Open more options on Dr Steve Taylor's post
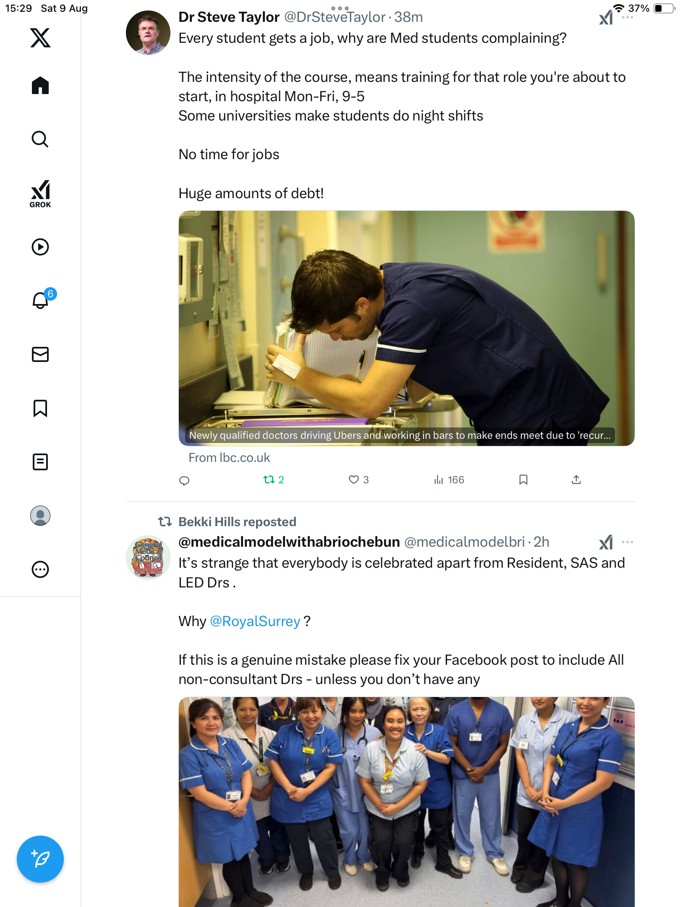 [628, 18]
